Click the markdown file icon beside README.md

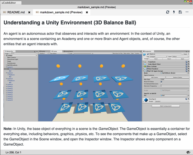[x=5, y=12]
